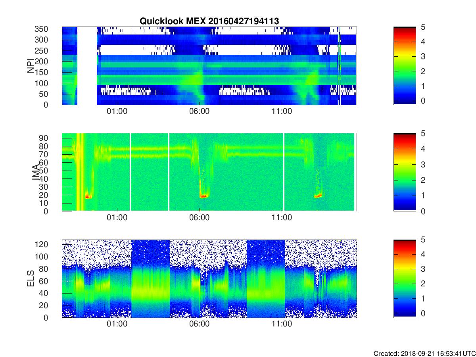Screen dimensions: 476x357
Task: Click the red ion burst near 06:00 in IMA
Action: click(x=203, y=196)
